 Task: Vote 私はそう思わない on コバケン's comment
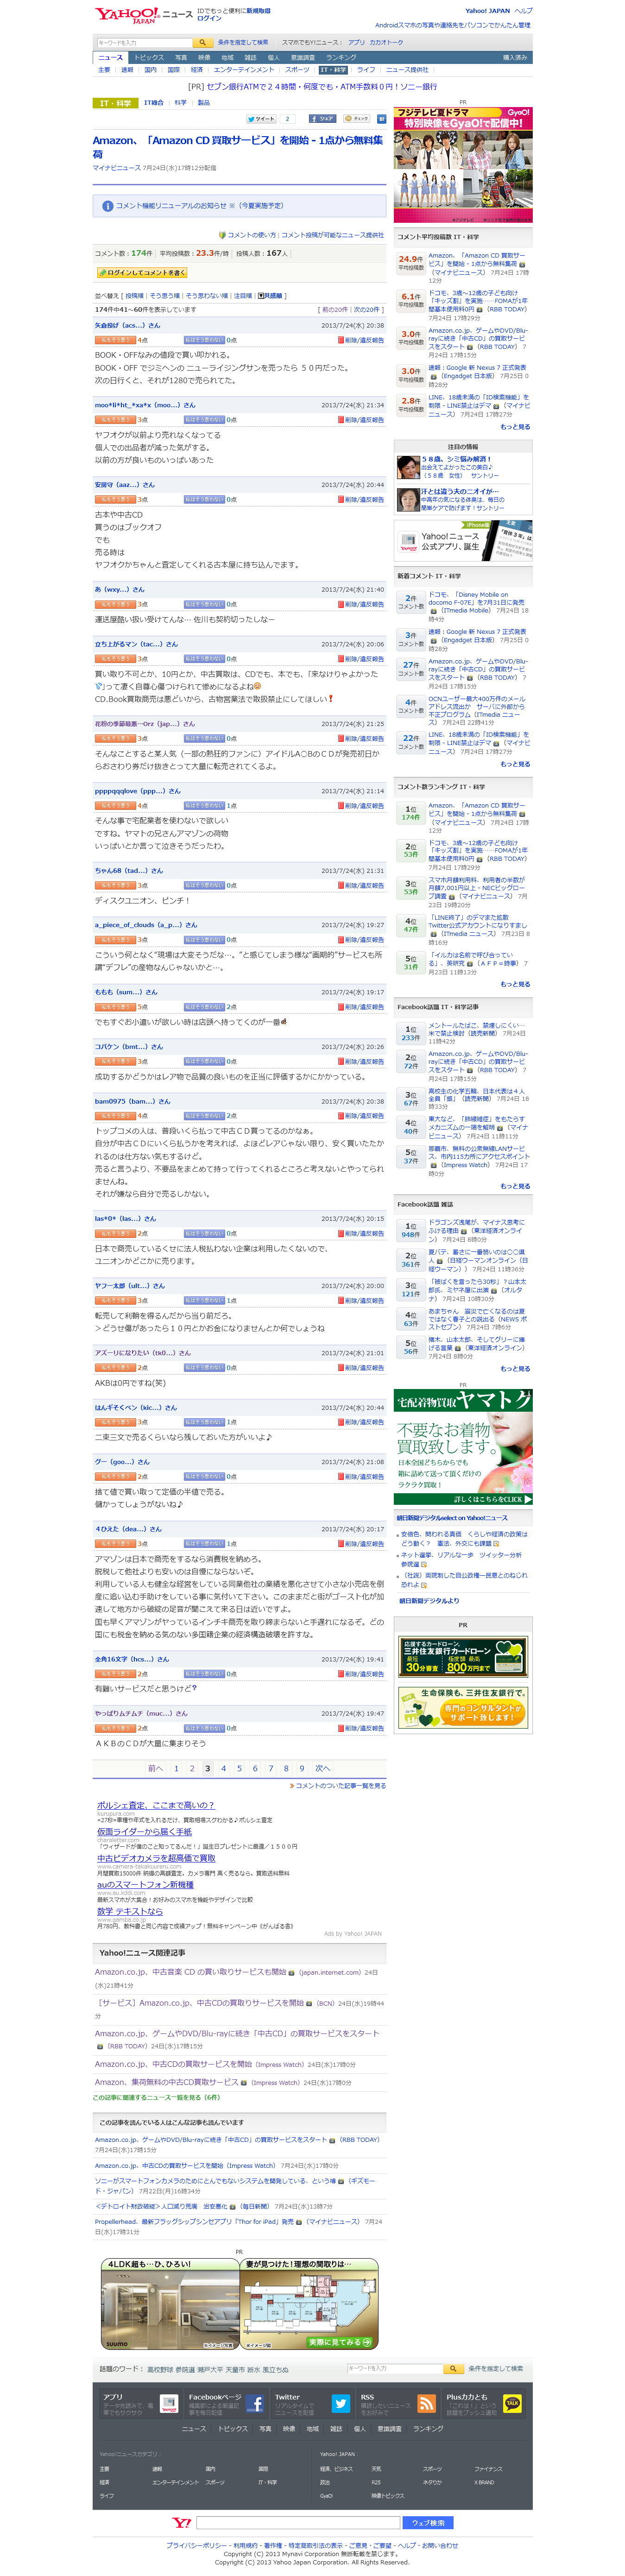click(x=204, y=1061)
